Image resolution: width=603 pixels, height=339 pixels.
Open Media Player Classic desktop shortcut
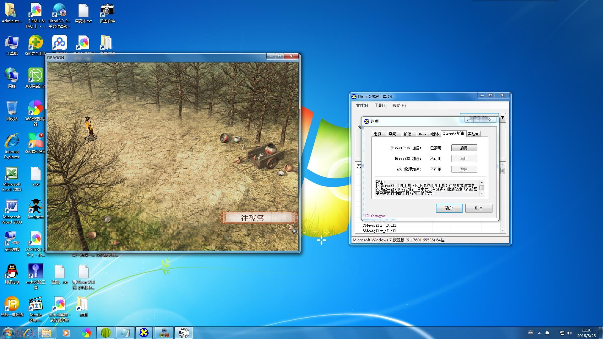point(35,309)
